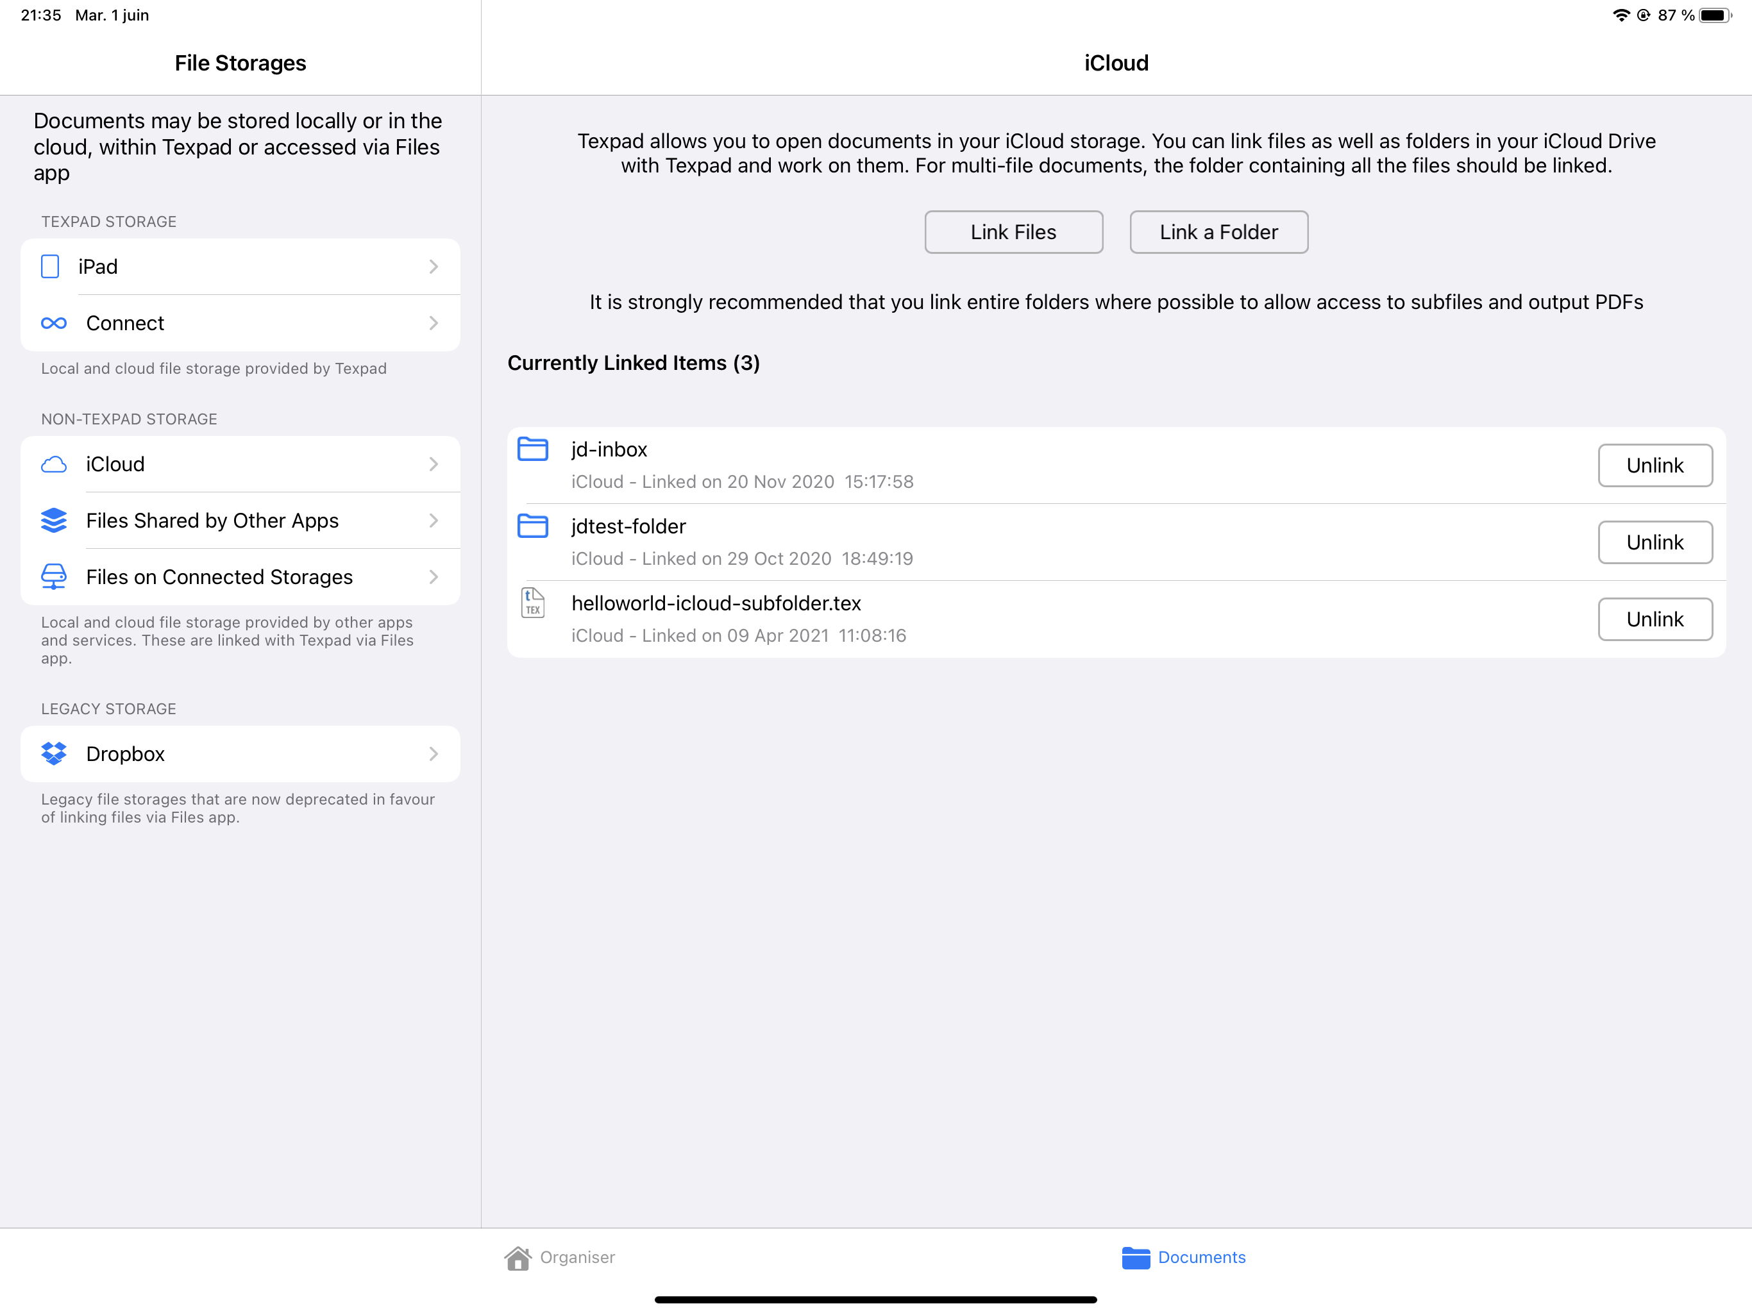Expand the iPad storage section
This screenshot has height=1313, width=1752.
[241, 265]
